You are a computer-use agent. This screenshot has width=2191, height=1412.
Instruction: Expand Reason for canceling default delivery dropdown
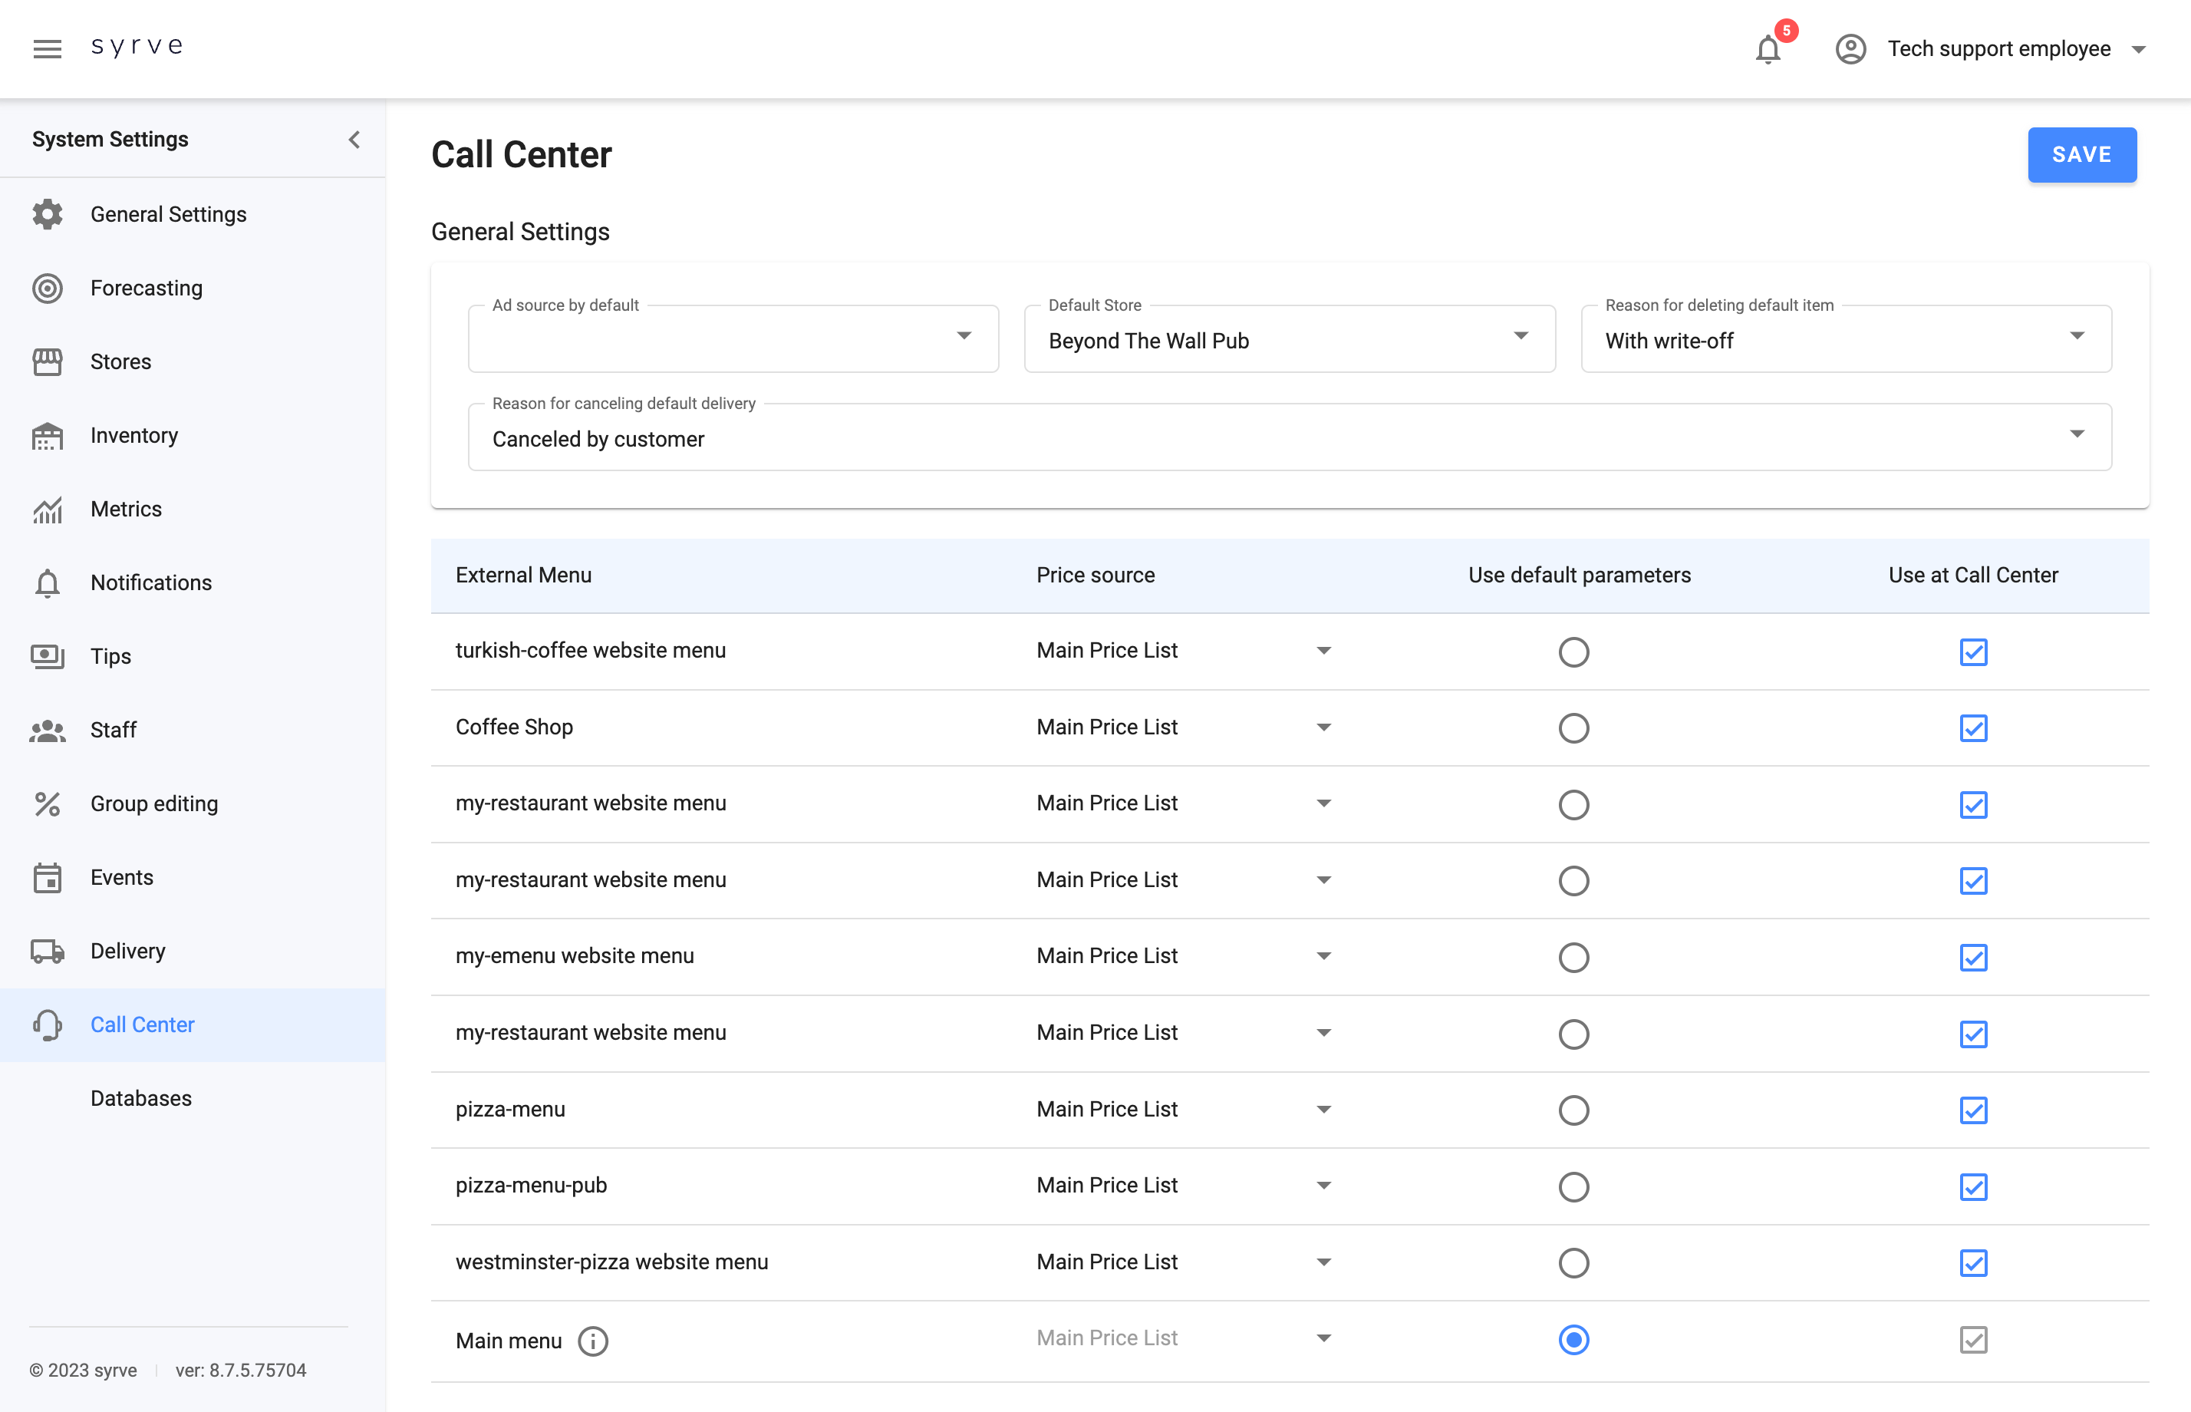tap(1290, 438)
